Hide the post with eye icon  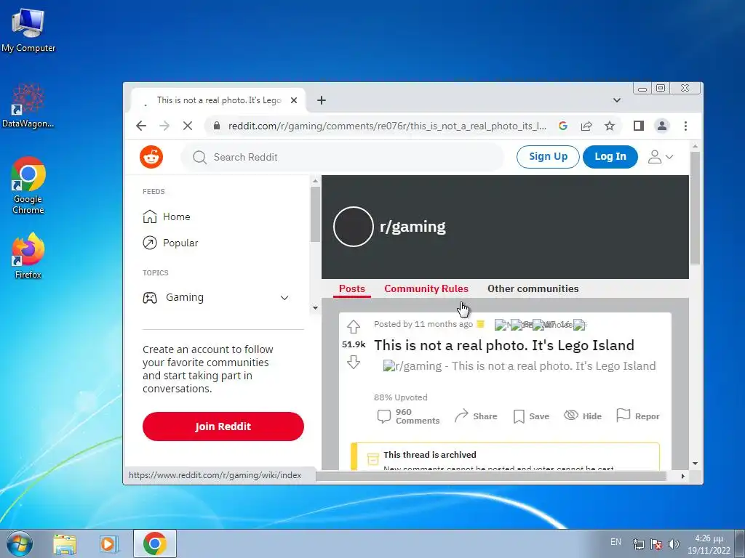coord(583,416)
